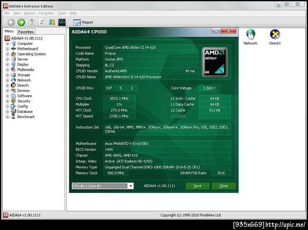Viewport: 308px width, 230px height.
Task: Click the DRAM:FSB Ratio value 20:6
Action: coord(221,173)
